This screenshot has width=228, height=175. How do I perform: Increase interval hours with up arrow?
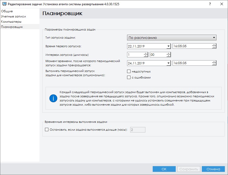pos(169,53)
